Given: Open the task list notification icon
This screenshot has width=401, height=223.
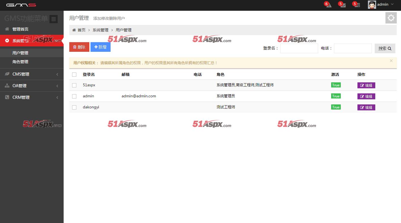Looking at the screenshot, I should pyautogui.click(x=357, y=5).
